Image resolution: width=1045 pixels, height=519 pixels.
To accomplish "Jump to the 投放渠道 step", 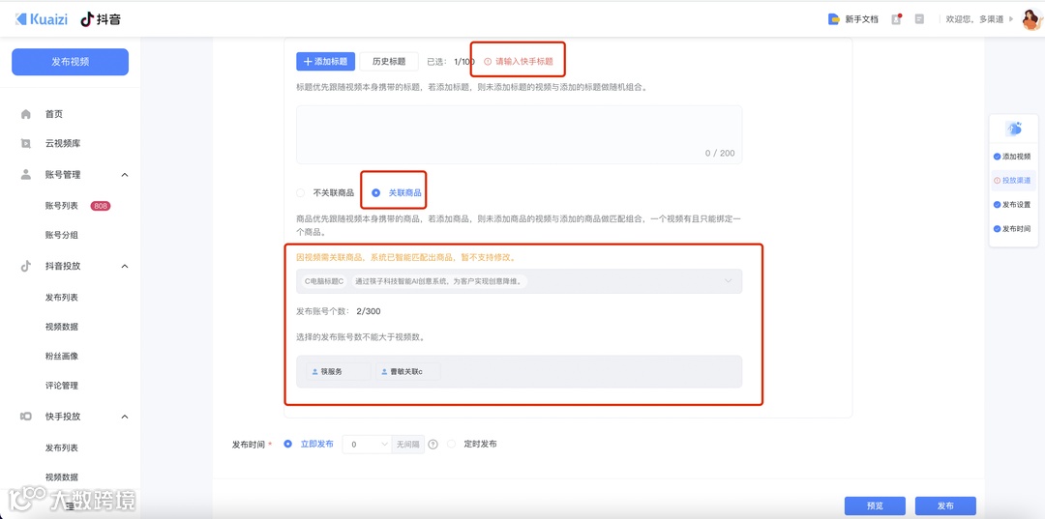I will (x=1016, y=181).
